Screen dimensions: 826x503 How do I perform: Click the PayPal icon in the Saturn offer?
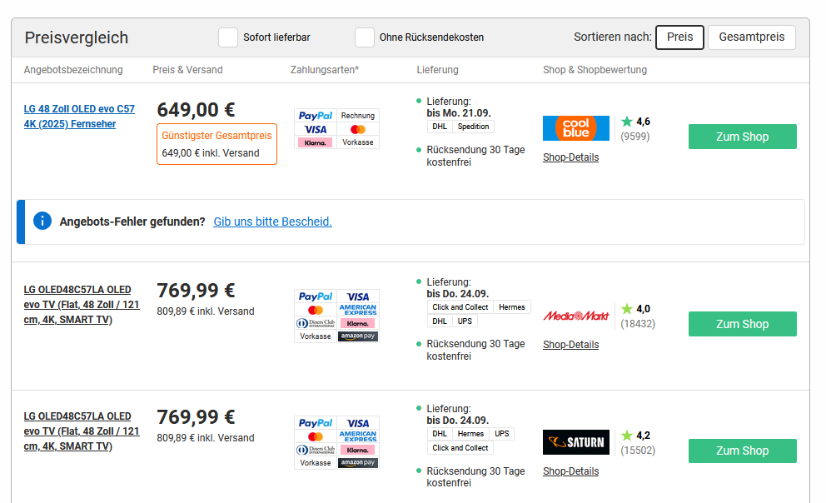pos(316,423)
